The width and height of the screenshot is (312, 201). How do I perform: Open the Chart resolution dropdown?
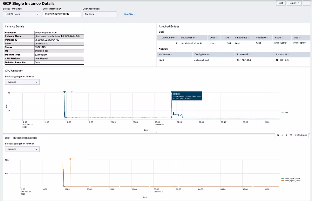click(100, 14)
